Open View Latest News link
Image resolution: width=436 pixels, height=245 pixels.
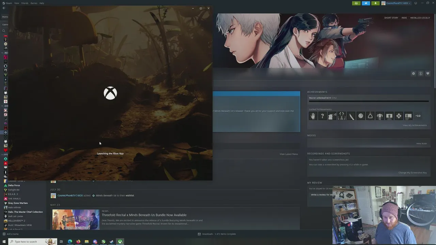pyautogui.click(x=289, y=154)
